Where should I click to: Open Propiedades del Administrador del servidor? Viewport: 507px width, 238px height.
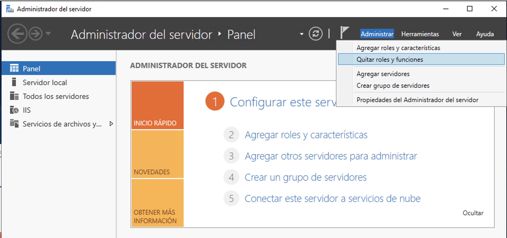[421, 100]
